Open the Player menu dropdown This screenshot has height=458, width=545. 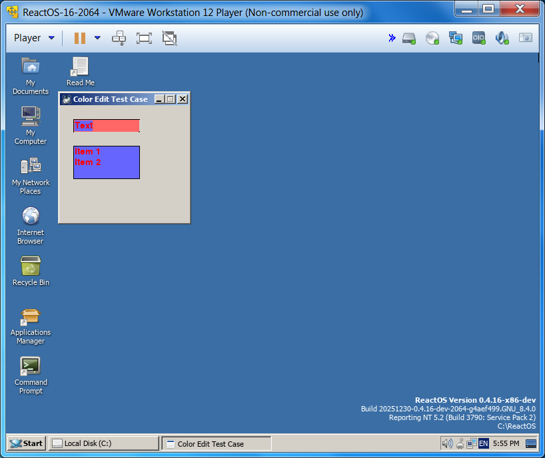(x=33, y=38)
